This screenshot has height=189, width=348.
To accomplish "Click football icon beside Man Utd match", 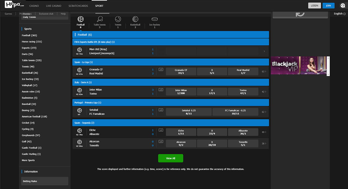I will (79, 50).
